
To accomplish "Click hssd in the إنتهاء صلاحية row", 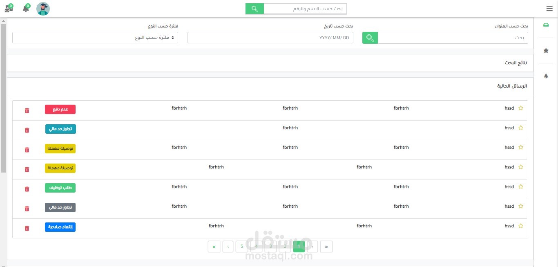I will [x=509, y=226].
